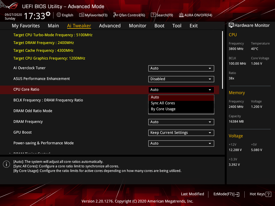The width and height of the screenshot is (275, 206).
Task: Switch to Exit tab
Action: pyautogui.click(x=194, y=26)
